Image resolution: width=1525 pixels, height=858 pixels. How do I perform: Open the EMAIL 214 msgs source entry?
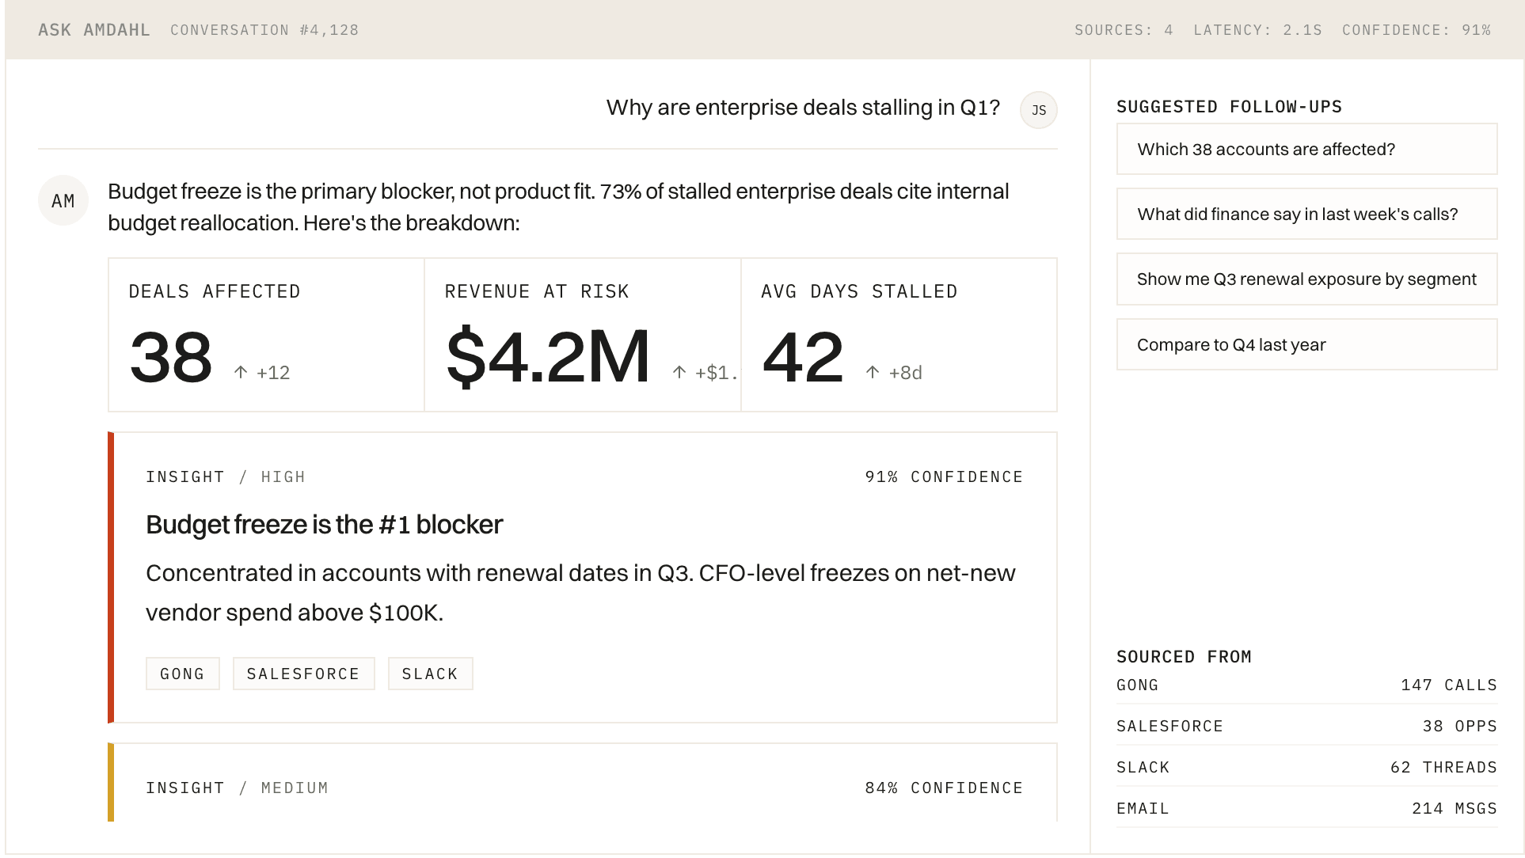coord(1305,808)
